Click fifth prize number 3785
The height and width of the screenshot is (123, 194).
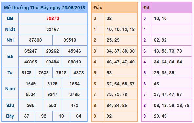click(74, 94)
